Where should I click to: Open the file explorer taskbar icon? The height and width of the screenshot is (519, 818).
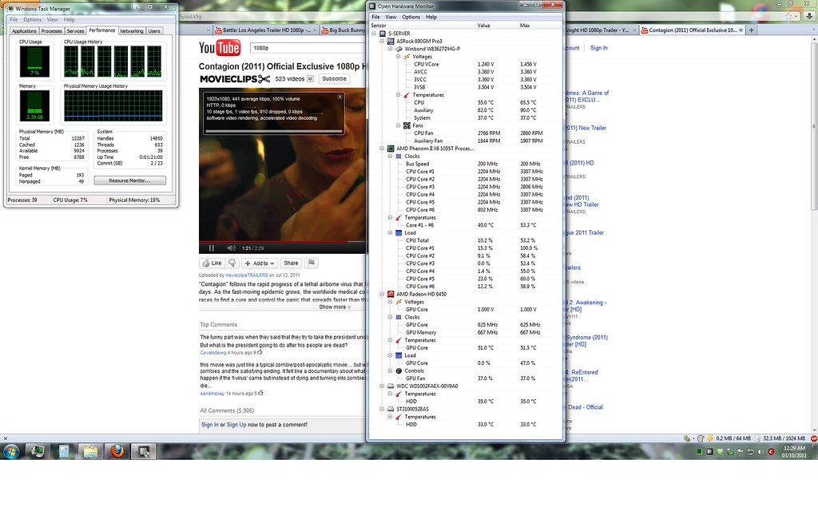90,451
